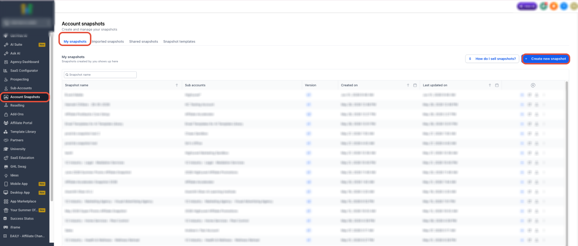
Task: Select Account Snapshots in the sidebar
Action: (x=25, y=97)
